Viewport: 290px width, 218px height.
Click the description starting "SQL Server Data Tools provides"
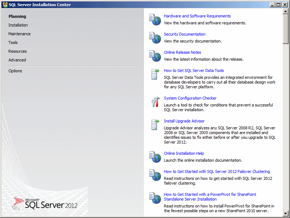click(x=220, y=82)
